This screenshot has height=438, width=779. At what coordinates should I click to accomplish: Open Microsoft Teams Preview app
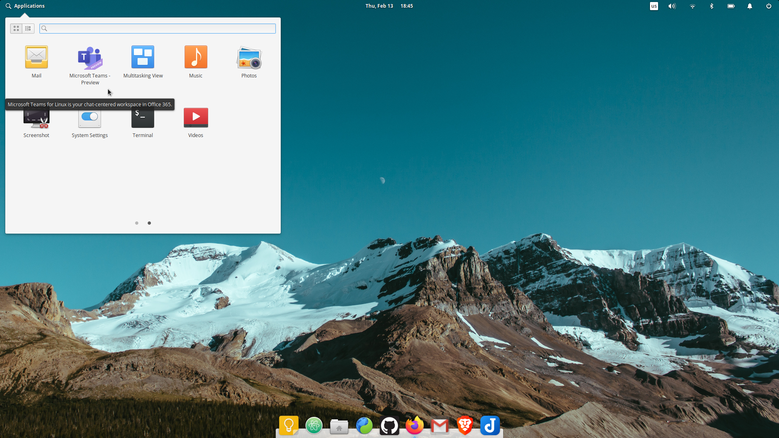click(89, 57)
